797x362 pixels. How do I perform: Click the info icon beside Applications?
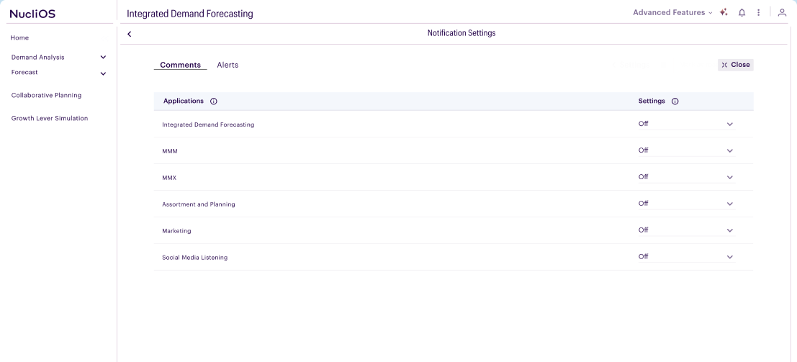coord(214,101)
